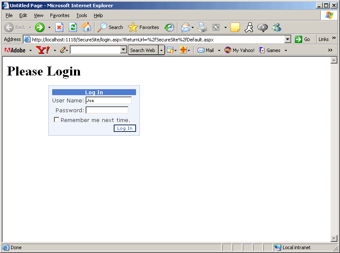Click the Yahoo toolbar search input
Screen dimensions: 340x253
pos(95,50)
